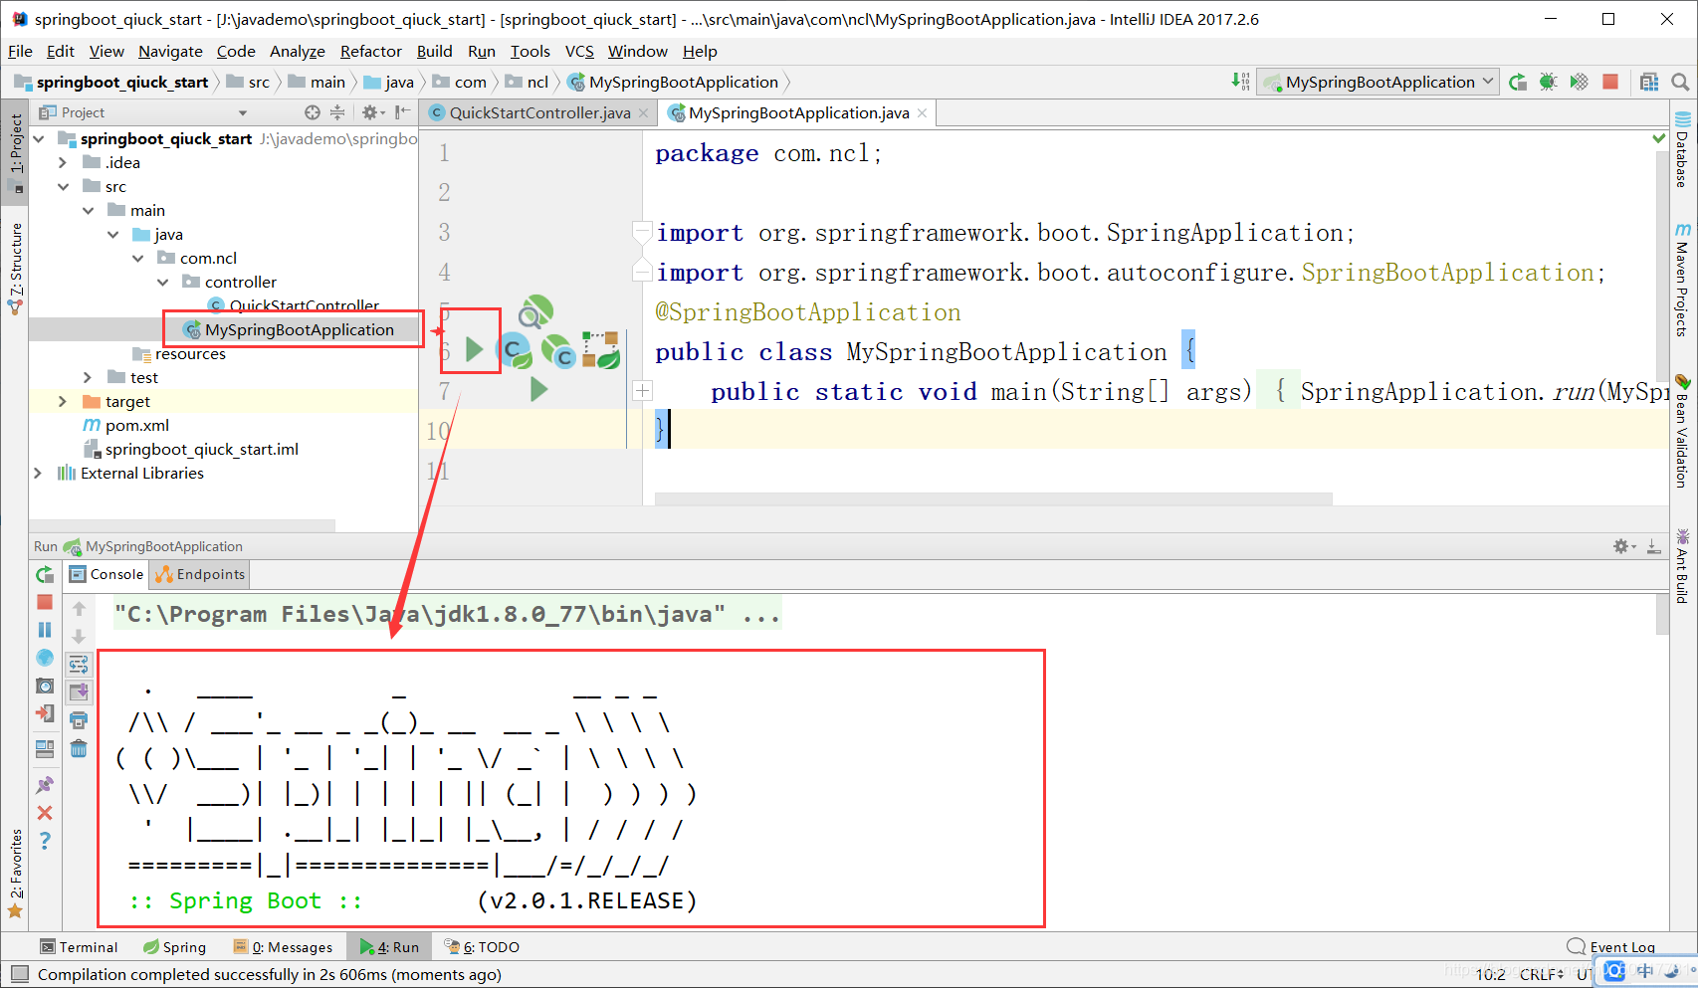Expand the .idea folder

63,162
